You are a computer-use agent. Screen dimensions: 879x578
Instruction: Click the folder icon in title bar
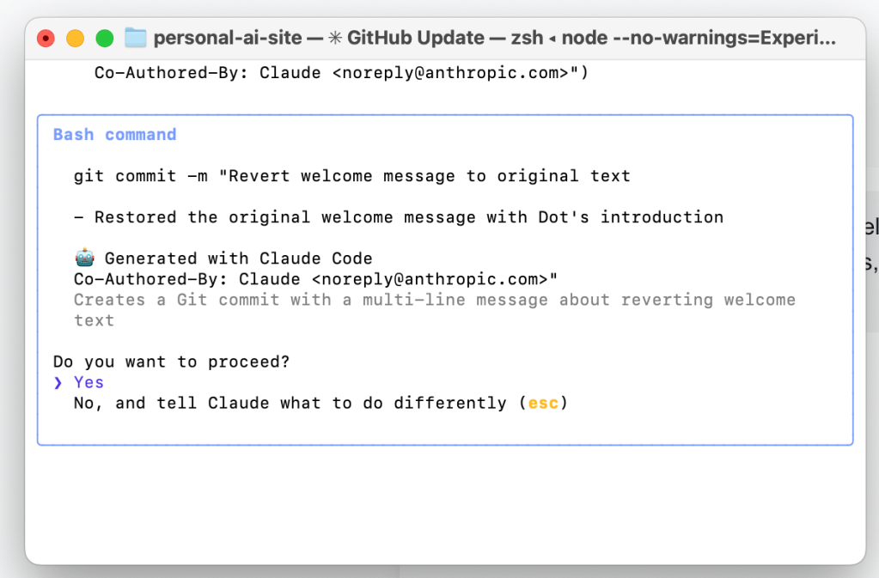(136, 38)
